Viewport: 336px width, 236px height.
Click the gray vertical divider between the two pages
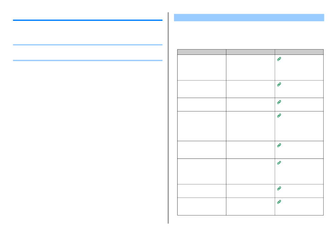(168, 118)
